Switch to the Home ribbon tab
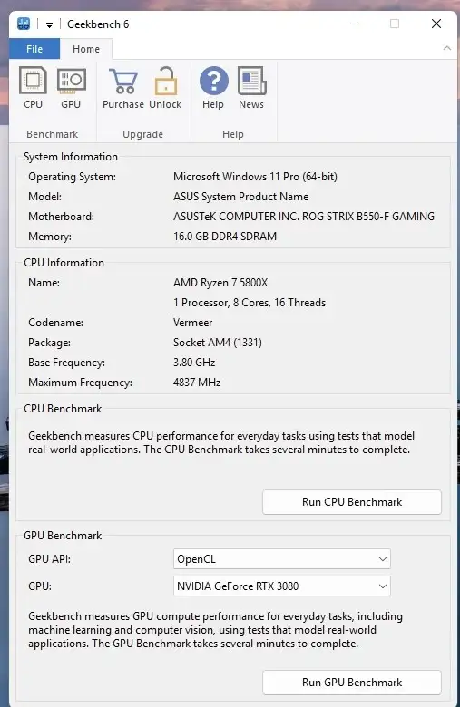The image size is (460, 707). click(86, 49)
